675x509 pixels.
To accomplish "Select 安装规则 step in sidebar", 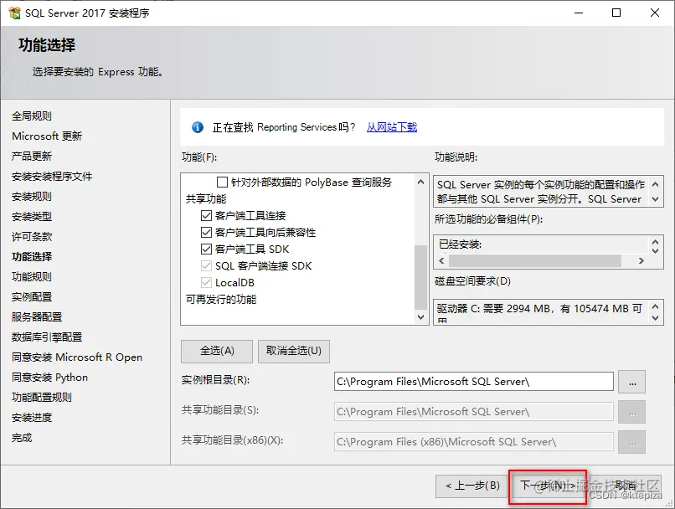I will tap(32, 196).
